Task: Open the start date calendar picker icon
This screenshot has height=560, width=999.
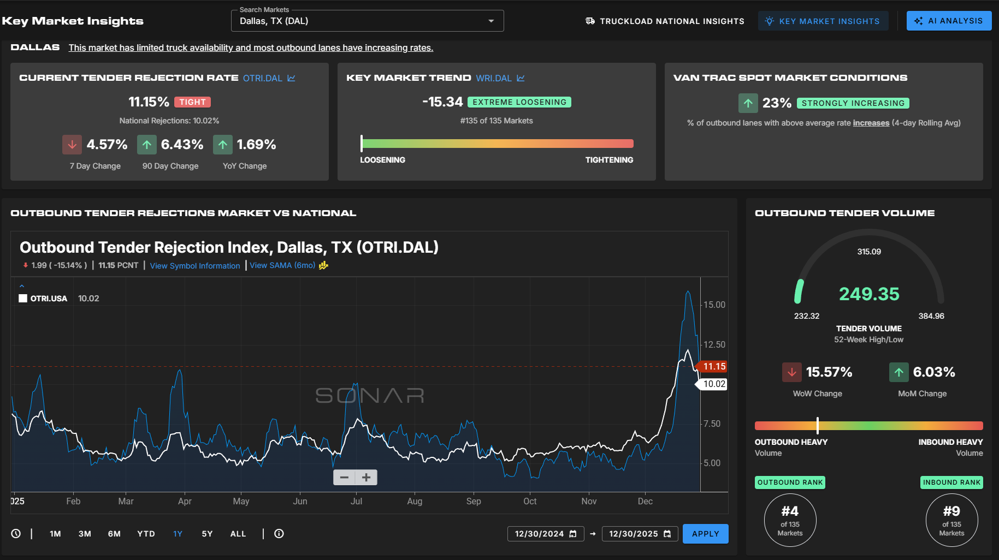Action: pos(573,534)
